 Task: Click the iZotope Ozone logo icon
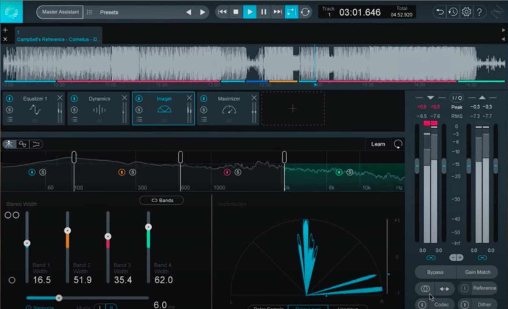pos(11,12)
